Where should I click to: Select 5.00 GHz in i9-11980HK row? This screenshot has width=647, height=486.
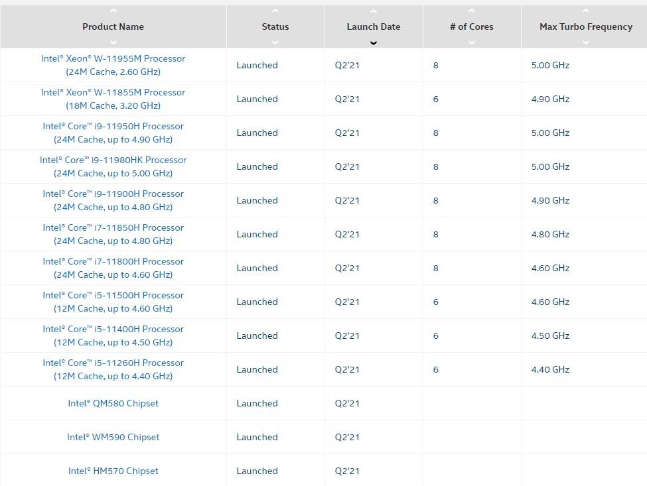tap(550, 166)
